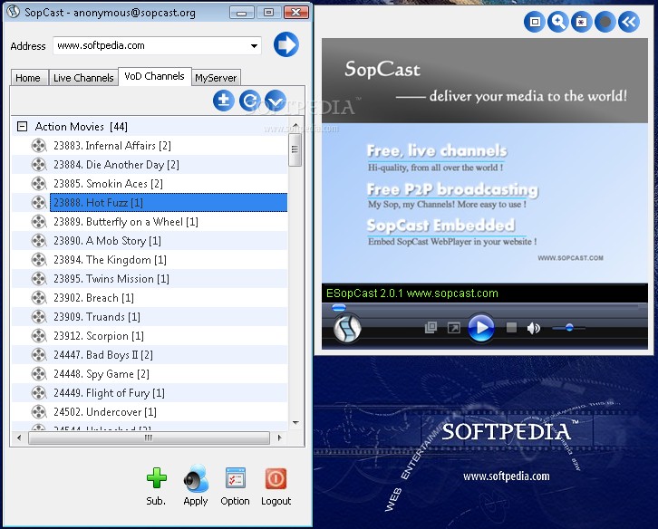Switch to the Live Channels tab
Screen dimensions: 658x529
pos(83,78)
